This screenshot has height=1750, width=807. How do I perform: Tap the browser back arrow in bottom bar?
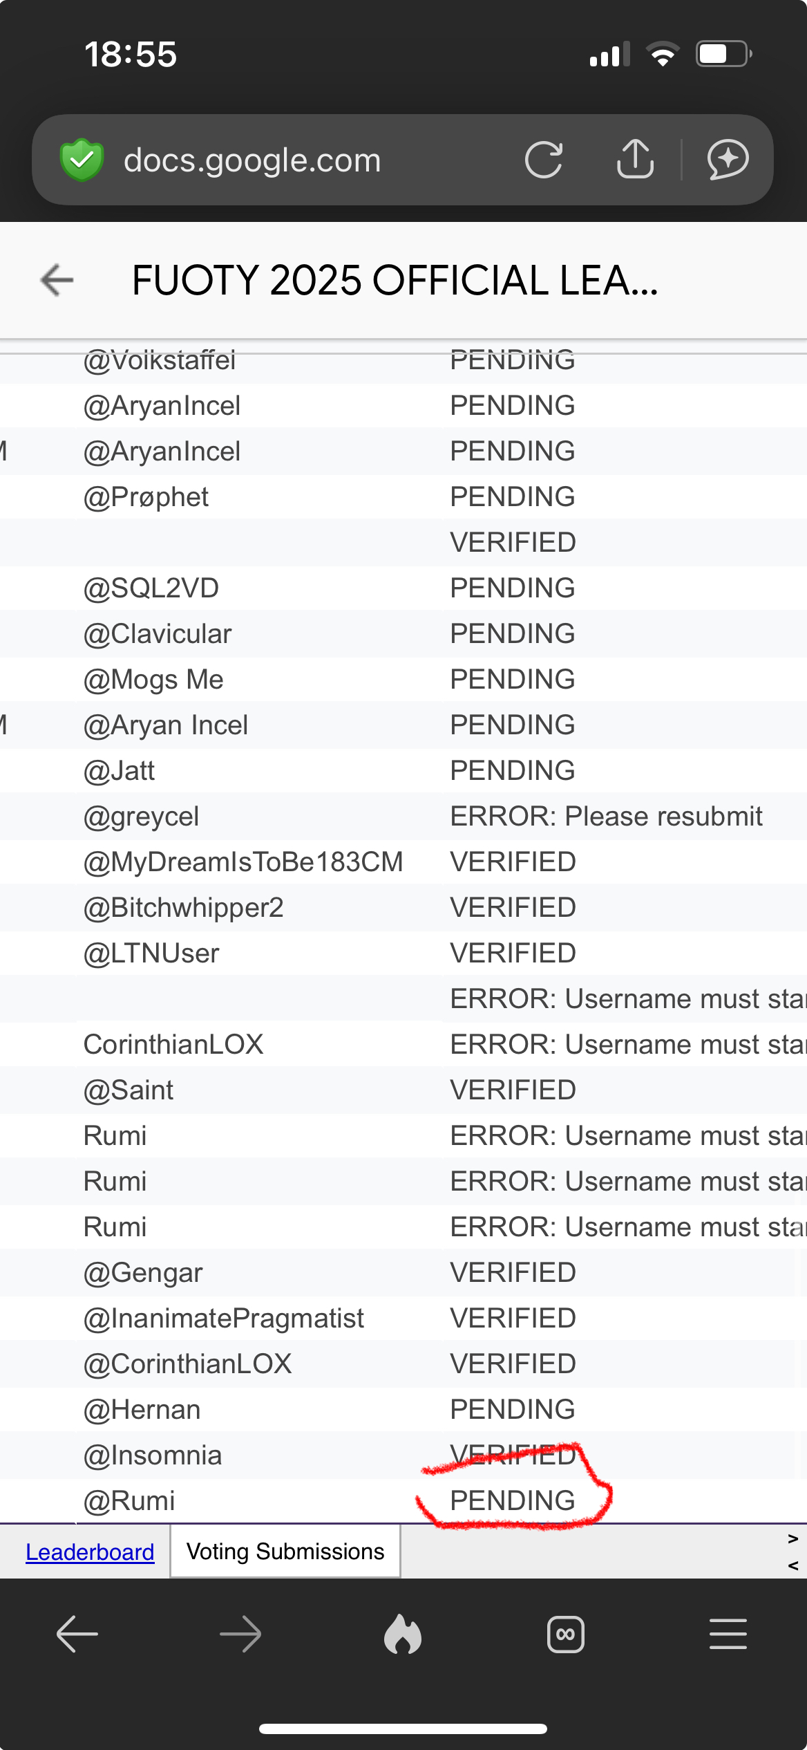coord(77,1635)
